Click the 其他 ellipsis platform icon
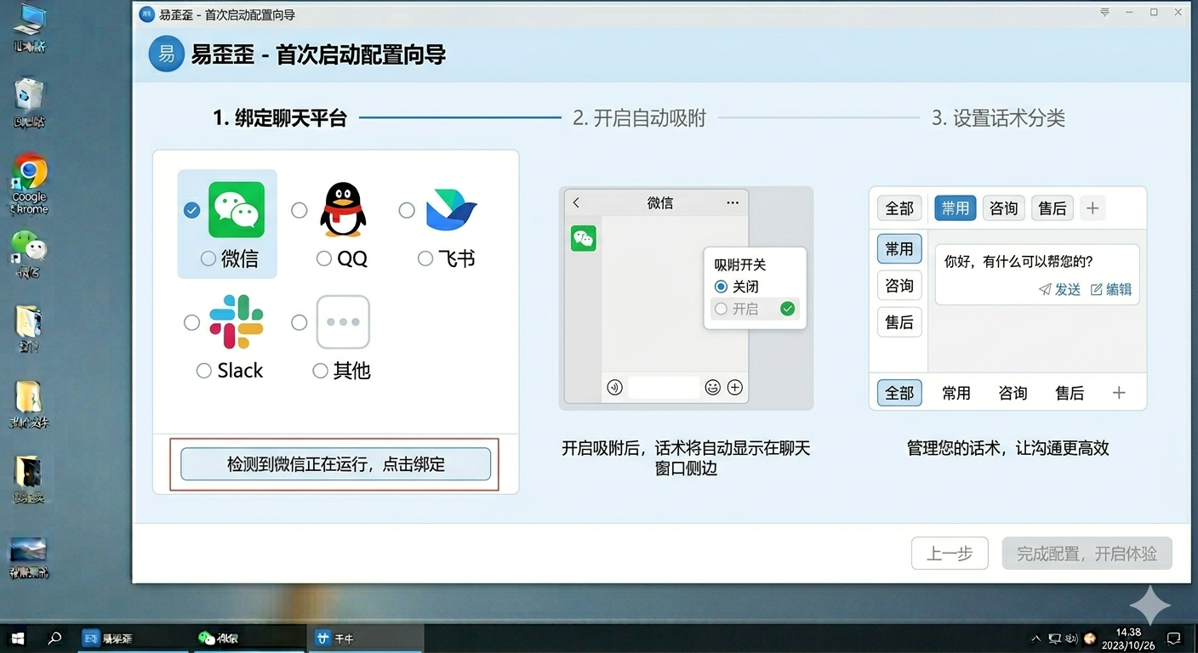The height and width of the screenshot is (653, 1198). [343, 321]
